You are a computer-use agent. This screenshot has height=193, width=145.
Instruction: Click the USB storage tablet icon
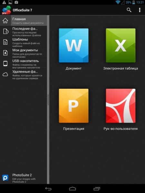[5, 63]
